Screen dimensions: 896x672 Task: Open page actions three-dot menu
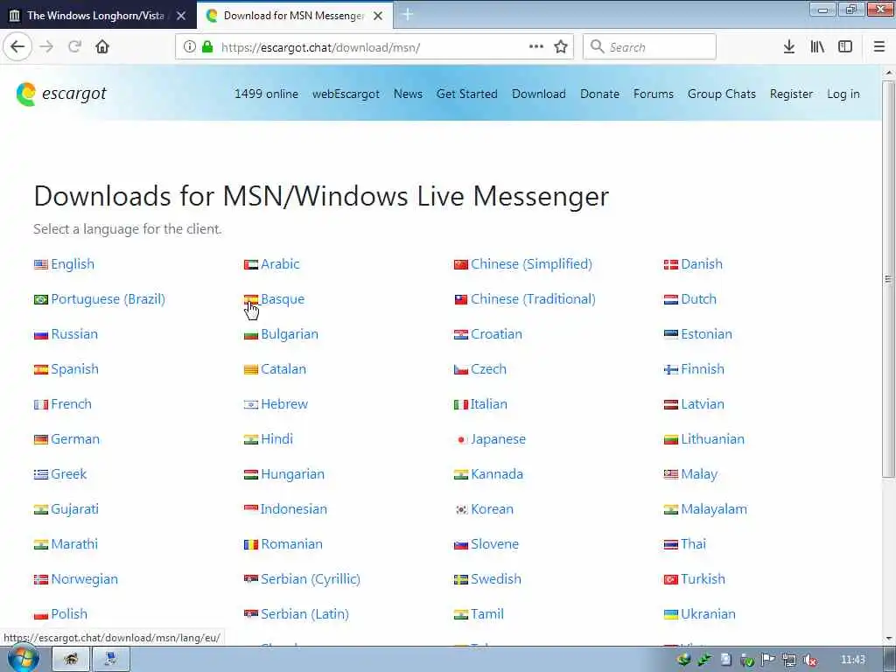(536, 47)
